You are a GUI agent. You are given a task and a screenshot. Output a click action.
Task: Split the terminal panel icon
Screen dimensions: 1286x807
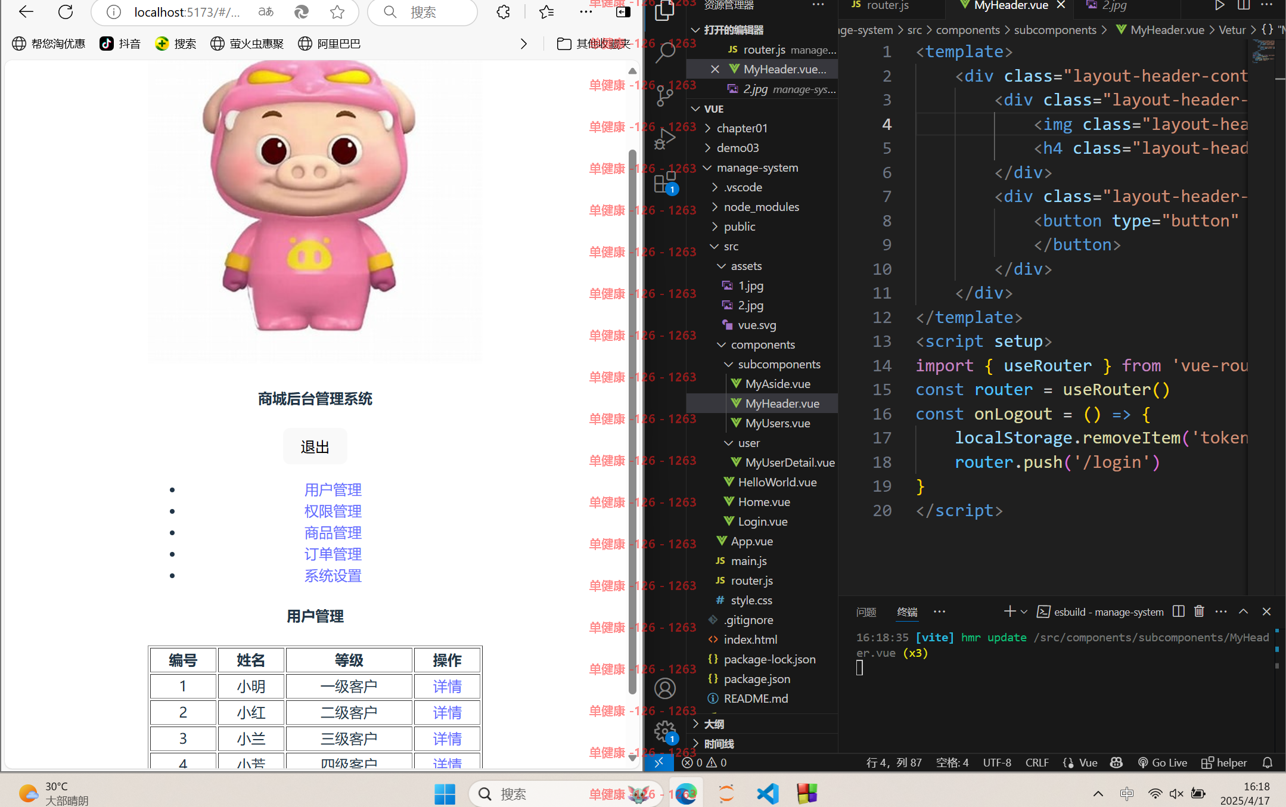click(x=1178, y=612)
